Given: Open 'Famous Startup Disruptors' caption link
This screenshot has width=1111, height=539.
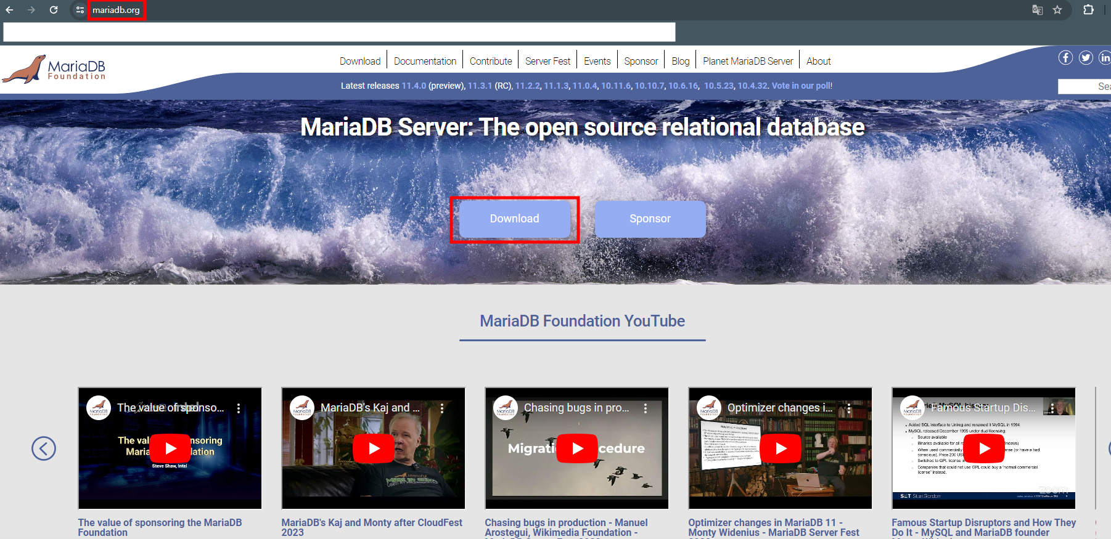Looking at the screenshot, I should click(983, 528).
